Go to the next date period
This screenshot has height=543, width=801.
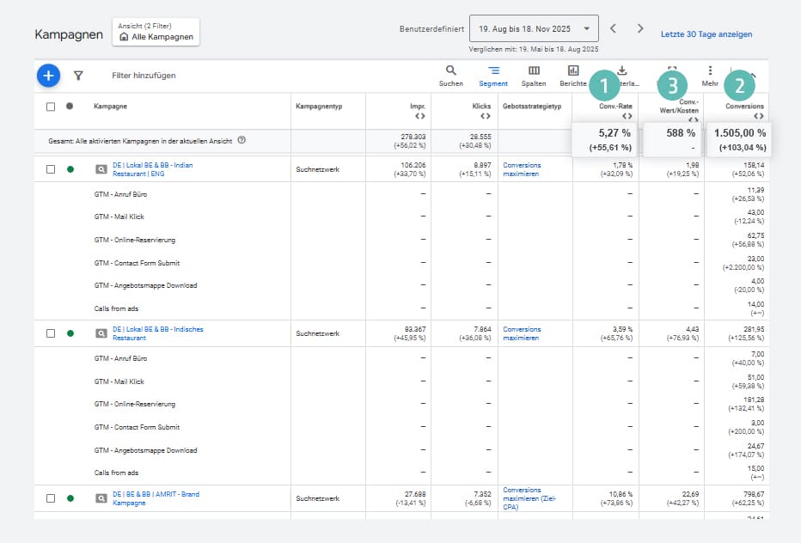tap(640, 28)
